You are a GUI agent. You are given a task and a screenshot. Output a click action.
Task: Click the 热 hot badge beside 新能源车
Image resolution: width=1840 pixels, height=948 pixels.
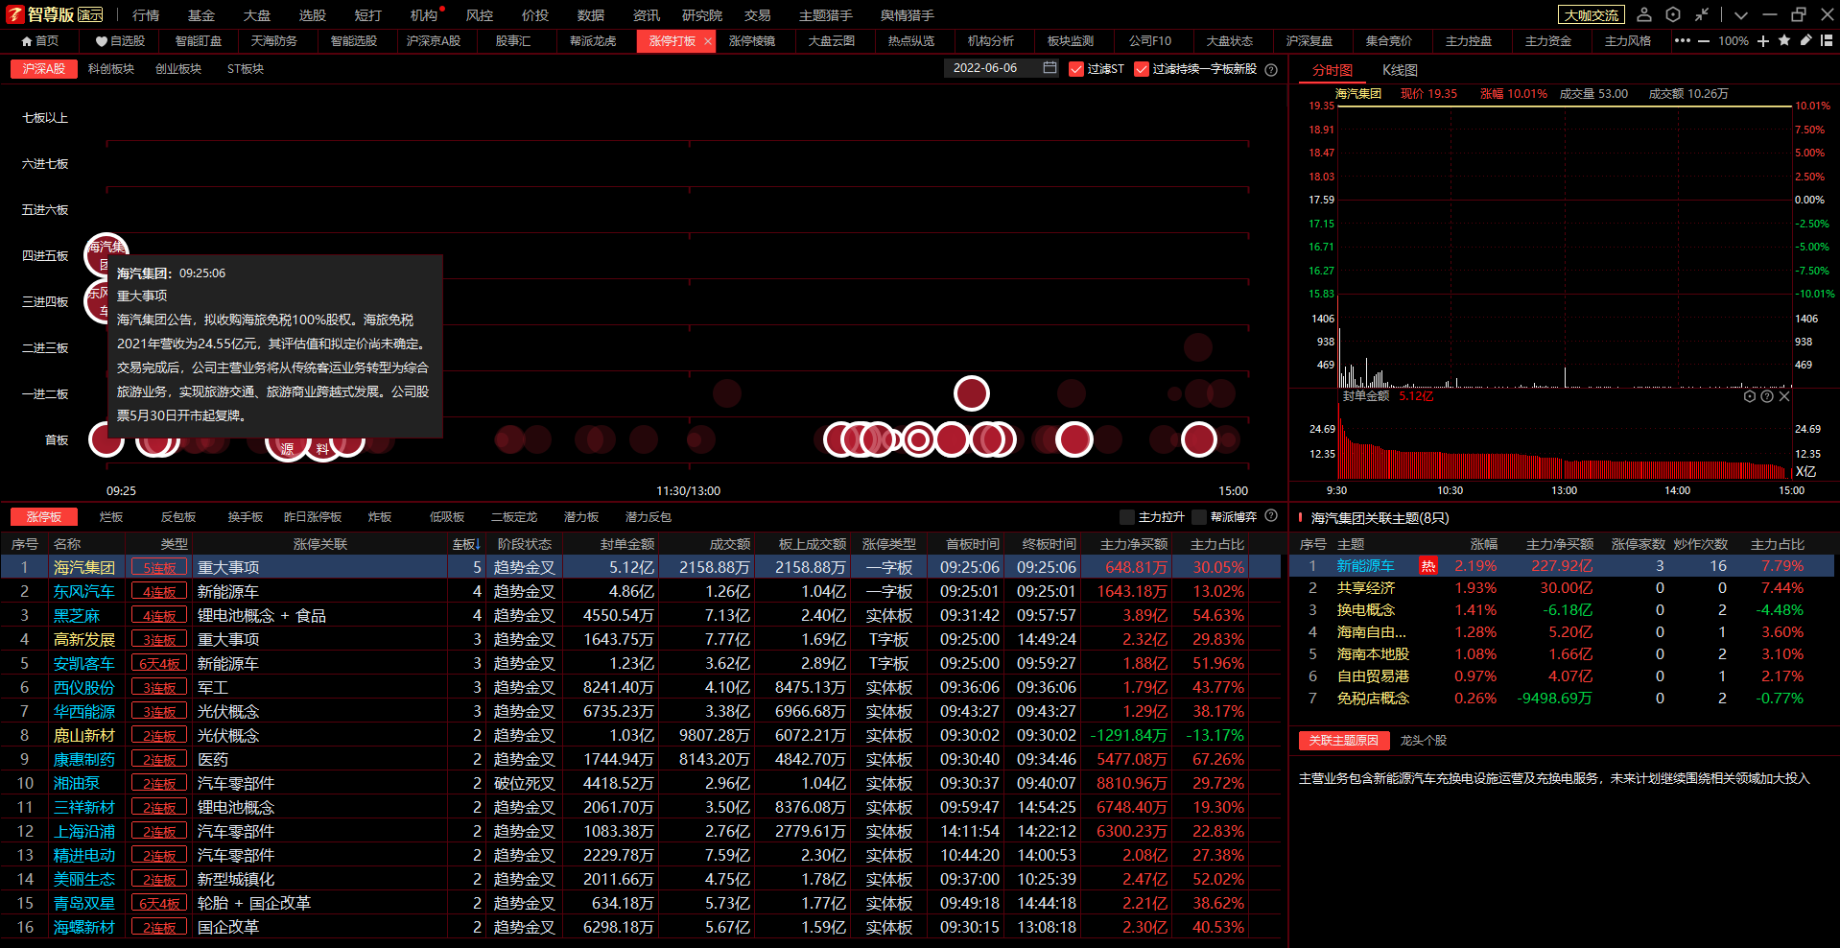pos(1428,566)
